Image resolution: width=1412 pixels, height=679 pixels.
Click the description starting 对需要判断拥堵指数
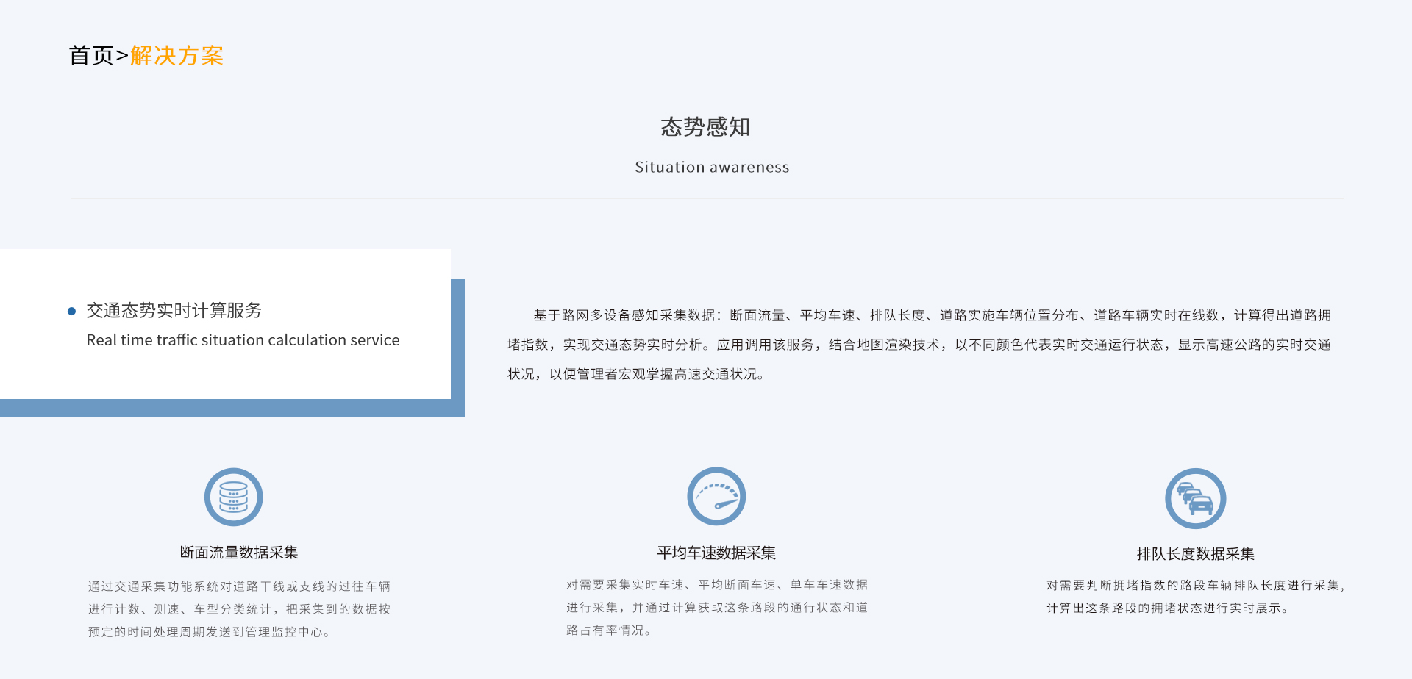[1196, 597]
